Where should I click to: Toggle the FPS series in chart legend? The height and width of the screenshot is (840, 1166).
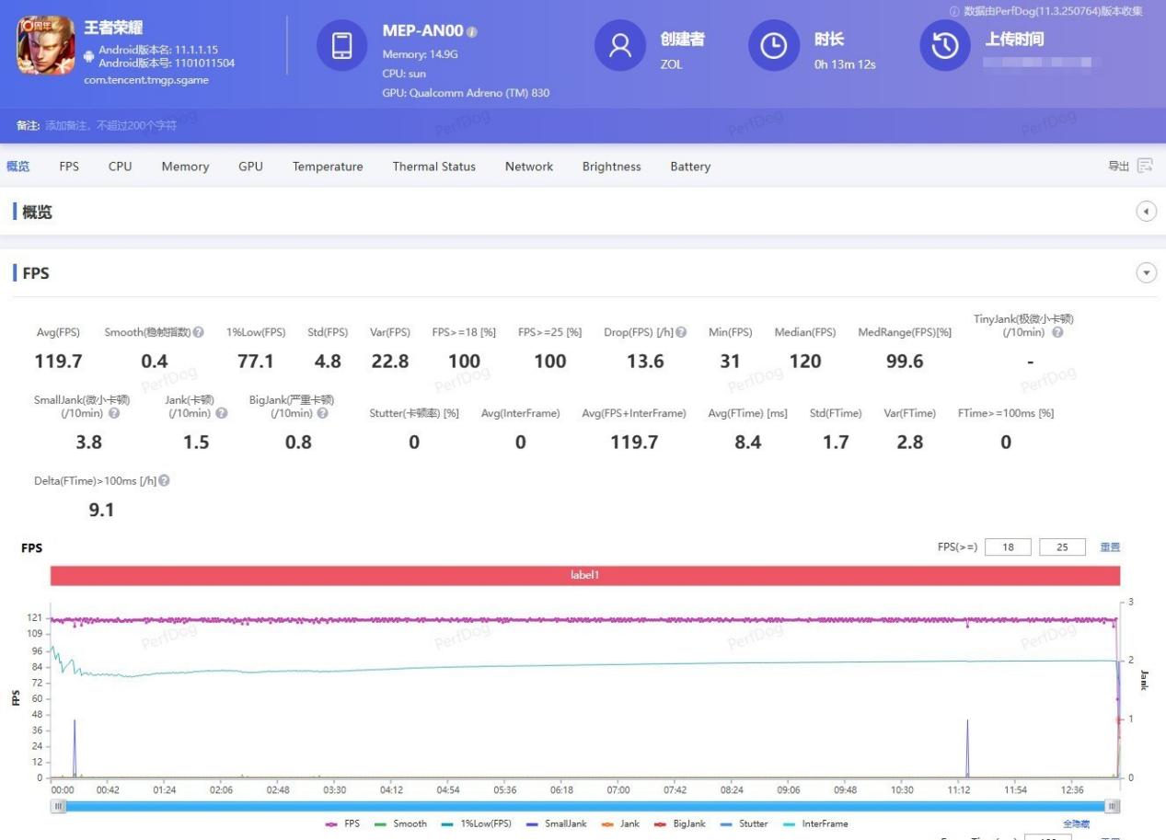coord(342,823)
